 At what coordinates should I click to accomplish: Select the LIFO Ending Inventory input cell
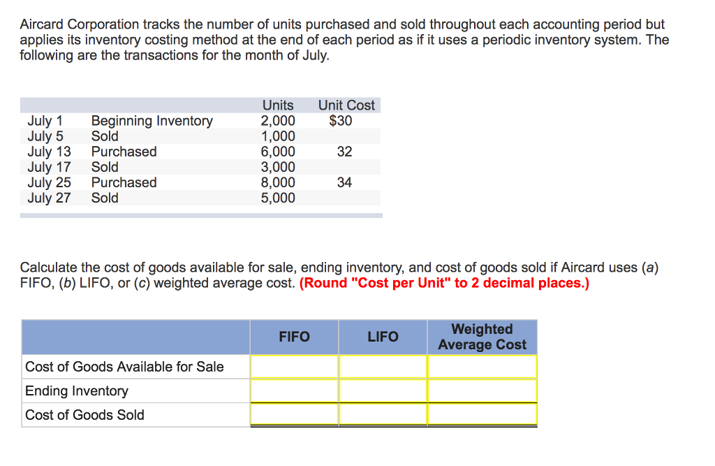pos(383,391)
